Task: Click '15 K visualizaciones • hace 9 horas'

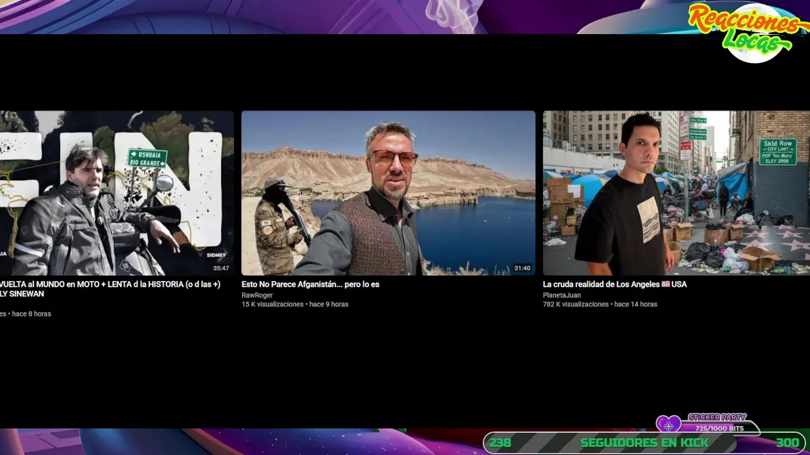Action: [x=295, y=304]
